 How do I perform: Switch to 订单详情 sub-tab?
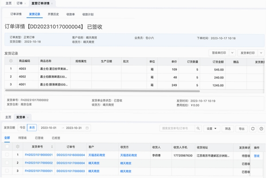(16, 14)
